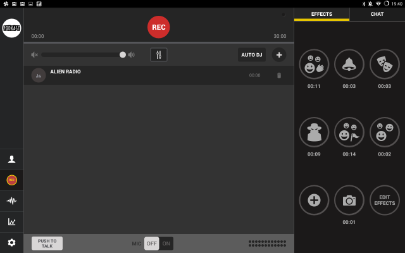Open the mixer equalizer sliders button

pyautogui.click(x=159, y=55)
